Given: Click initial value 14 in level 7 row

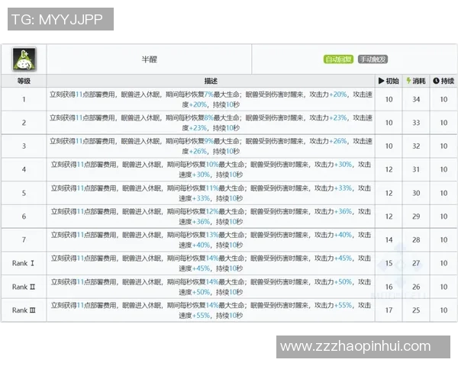Looking at the screenshot, I should (389, 239).
